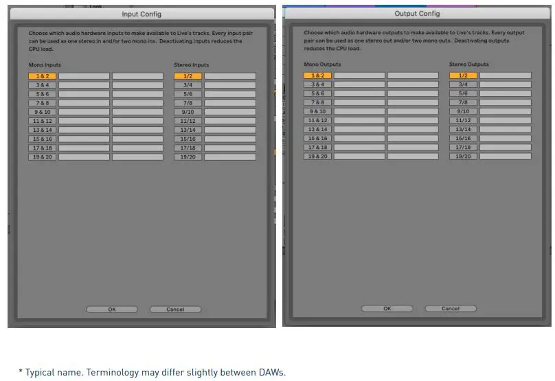Cancel the Input Config dialog
555x381 pixels.
click(175, 309)
